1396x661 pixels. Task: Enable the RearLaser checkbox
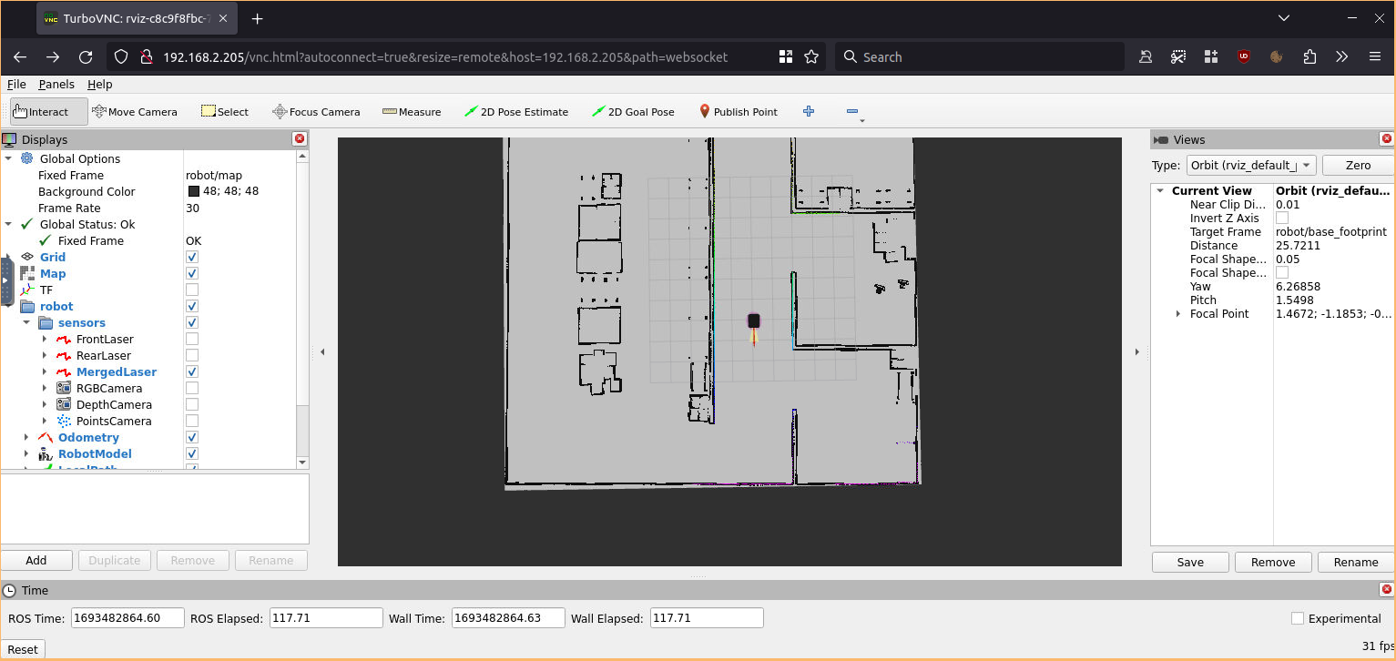pyautogui.click(x=192, y=355)
